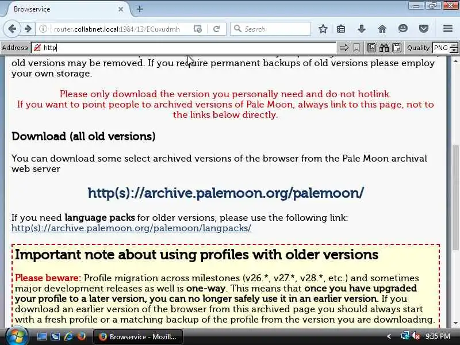Increase Quality with the up stepper
The image size is (460, 345).
(454, 45)
